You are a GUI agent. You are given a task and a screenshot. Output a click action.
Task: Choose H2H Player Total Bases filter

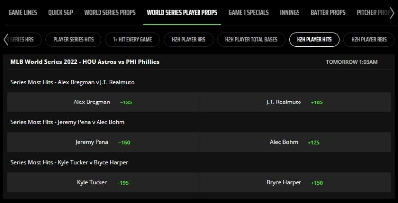click(251, 40)
